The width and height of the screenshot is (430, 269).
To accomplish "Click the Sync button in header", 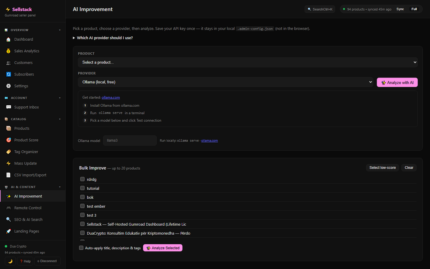I will [400, 9].
